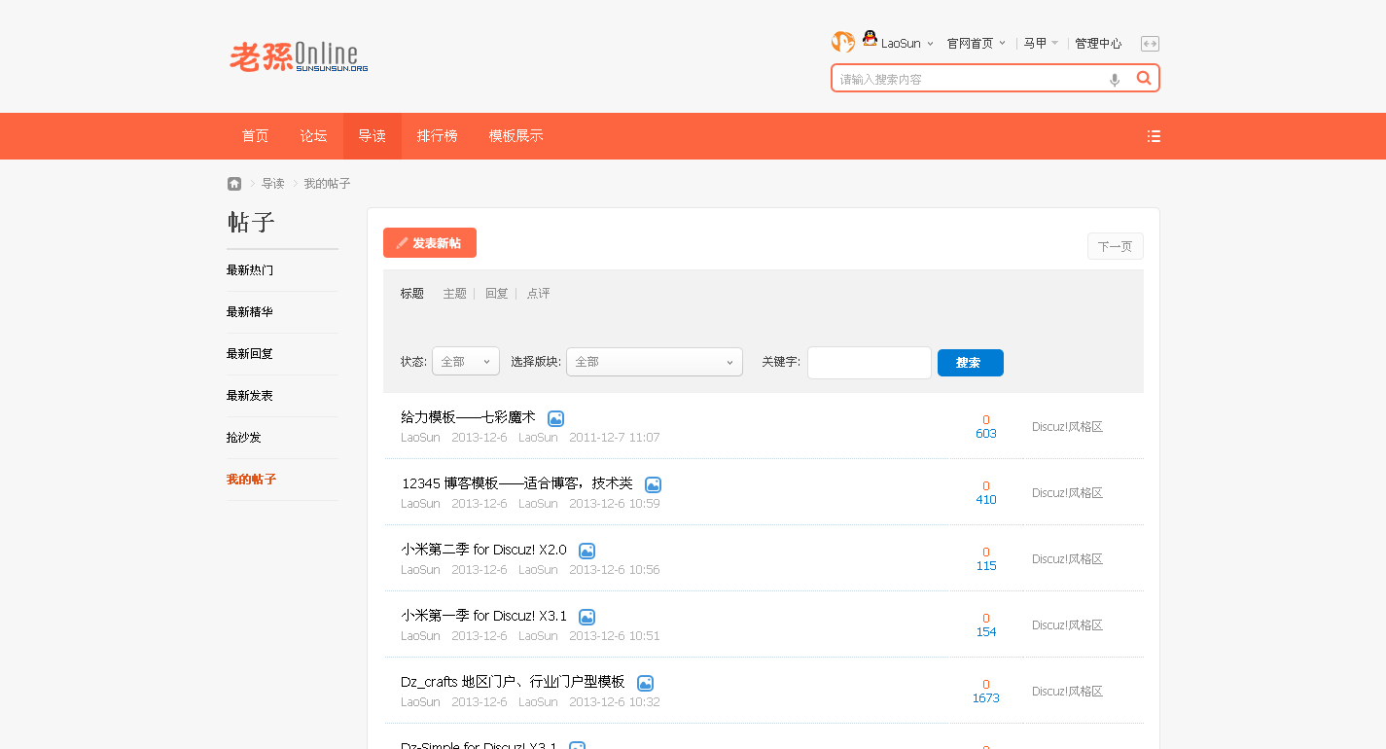The width and height of the screenshot is (1386, 749).
Task: Click Discuz!风格区 in the Dz_crafts row
Action: 1068,692
